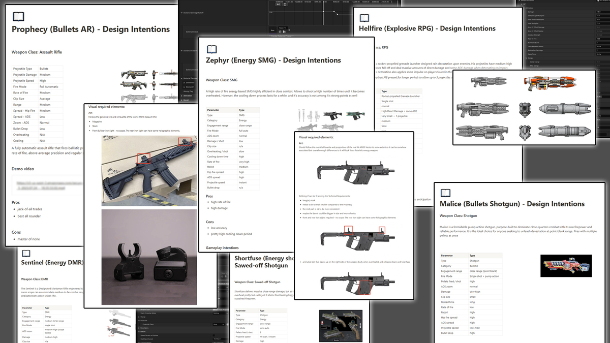The width and height of the screenshot is (610, 343).
Task: Open the External Curve None dropdown
Action: coord(282,28)
